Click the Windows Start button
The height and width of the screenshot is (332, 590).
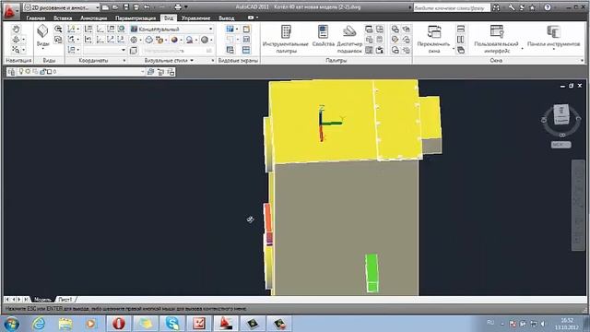coord(11,324)
